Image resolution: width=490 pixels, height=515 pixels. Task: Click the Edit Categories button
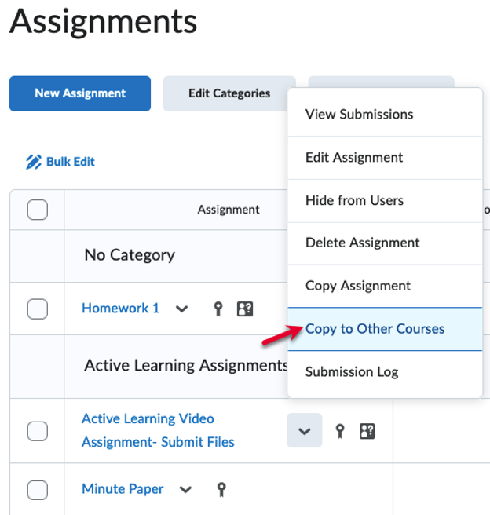pos(229,93)
